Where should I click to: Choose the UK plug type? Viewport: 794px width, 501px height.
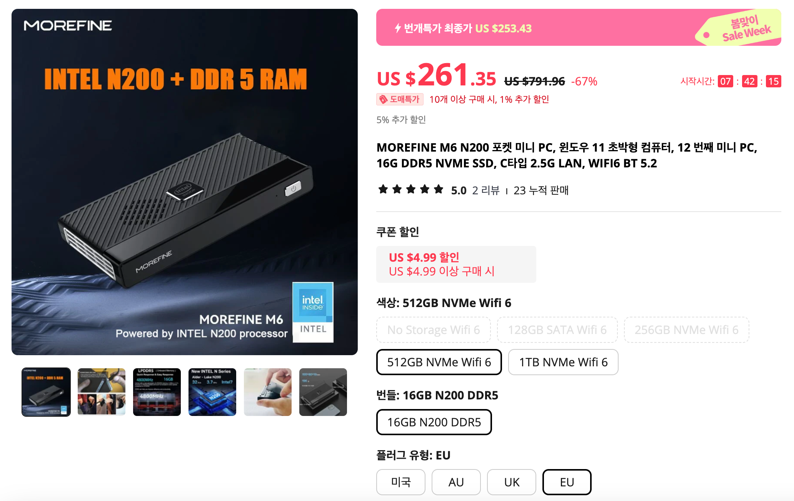[x=511, y=482]
